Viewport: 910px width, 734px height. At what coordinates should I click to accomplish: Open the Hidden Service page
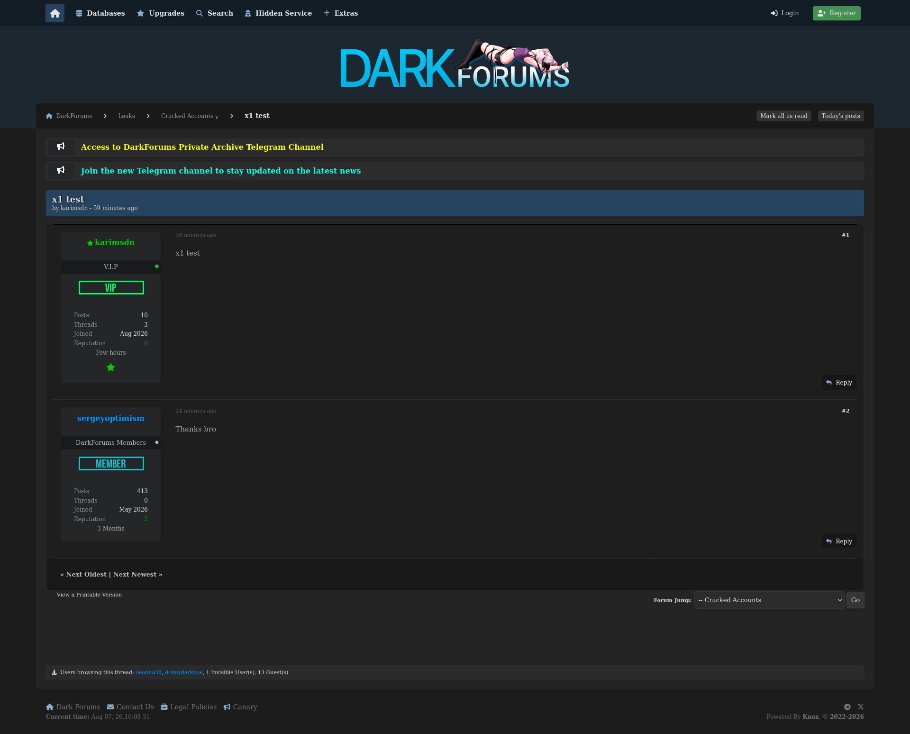(278, 13)
